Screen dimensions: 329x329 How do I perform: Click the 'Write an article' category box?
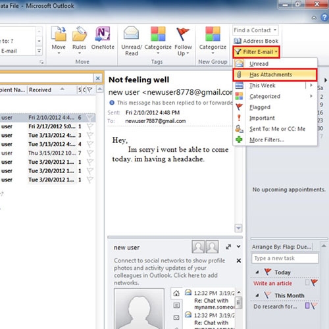(x=307, y=282)
